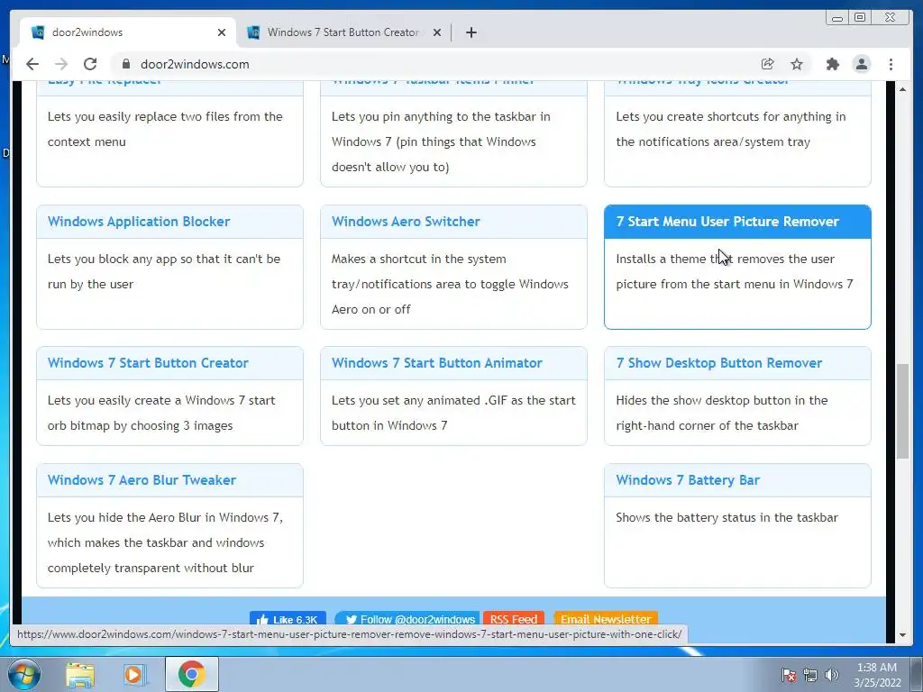The width and height of the screenshot is (923, 692).
Task: Click the page scrollbar thumb
Action: [902, 411]
